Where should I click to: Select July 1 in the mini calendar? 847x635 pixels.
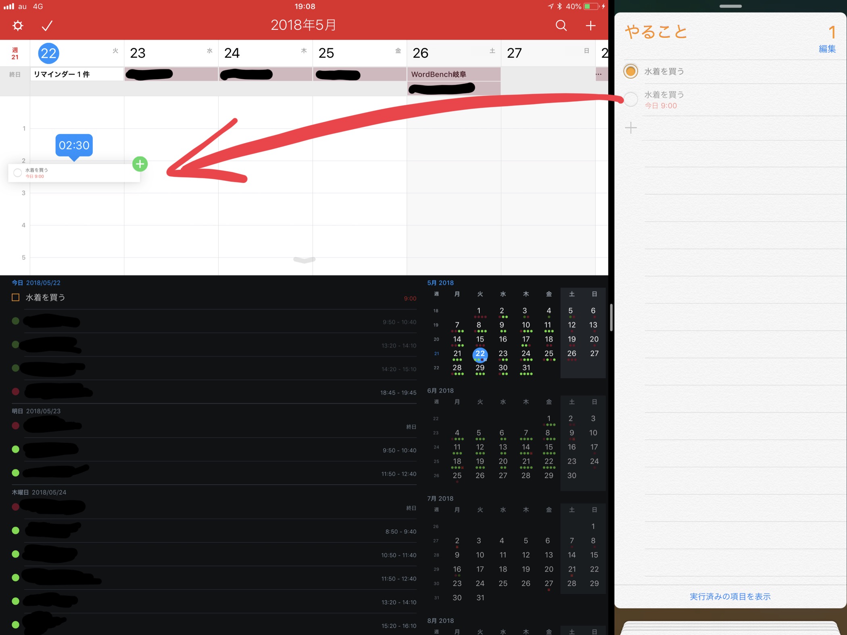tap(593, 526)
